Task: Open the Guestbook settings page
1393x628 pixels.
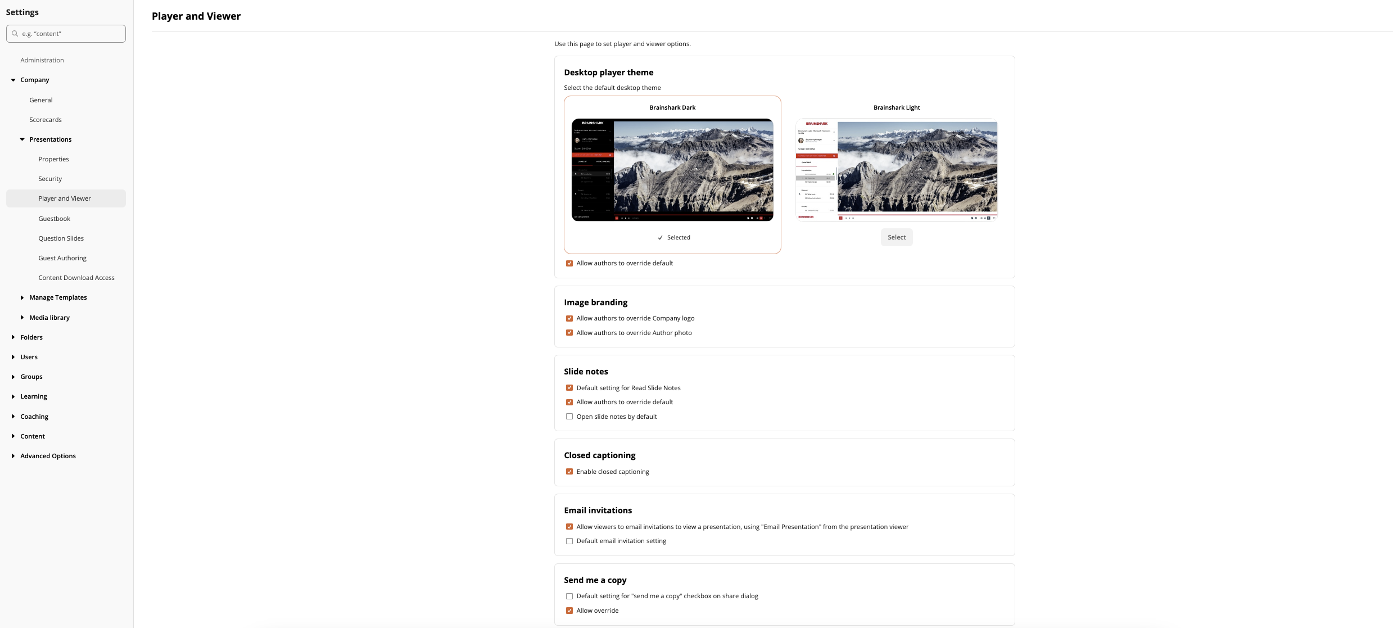Action: pos(54,218)
